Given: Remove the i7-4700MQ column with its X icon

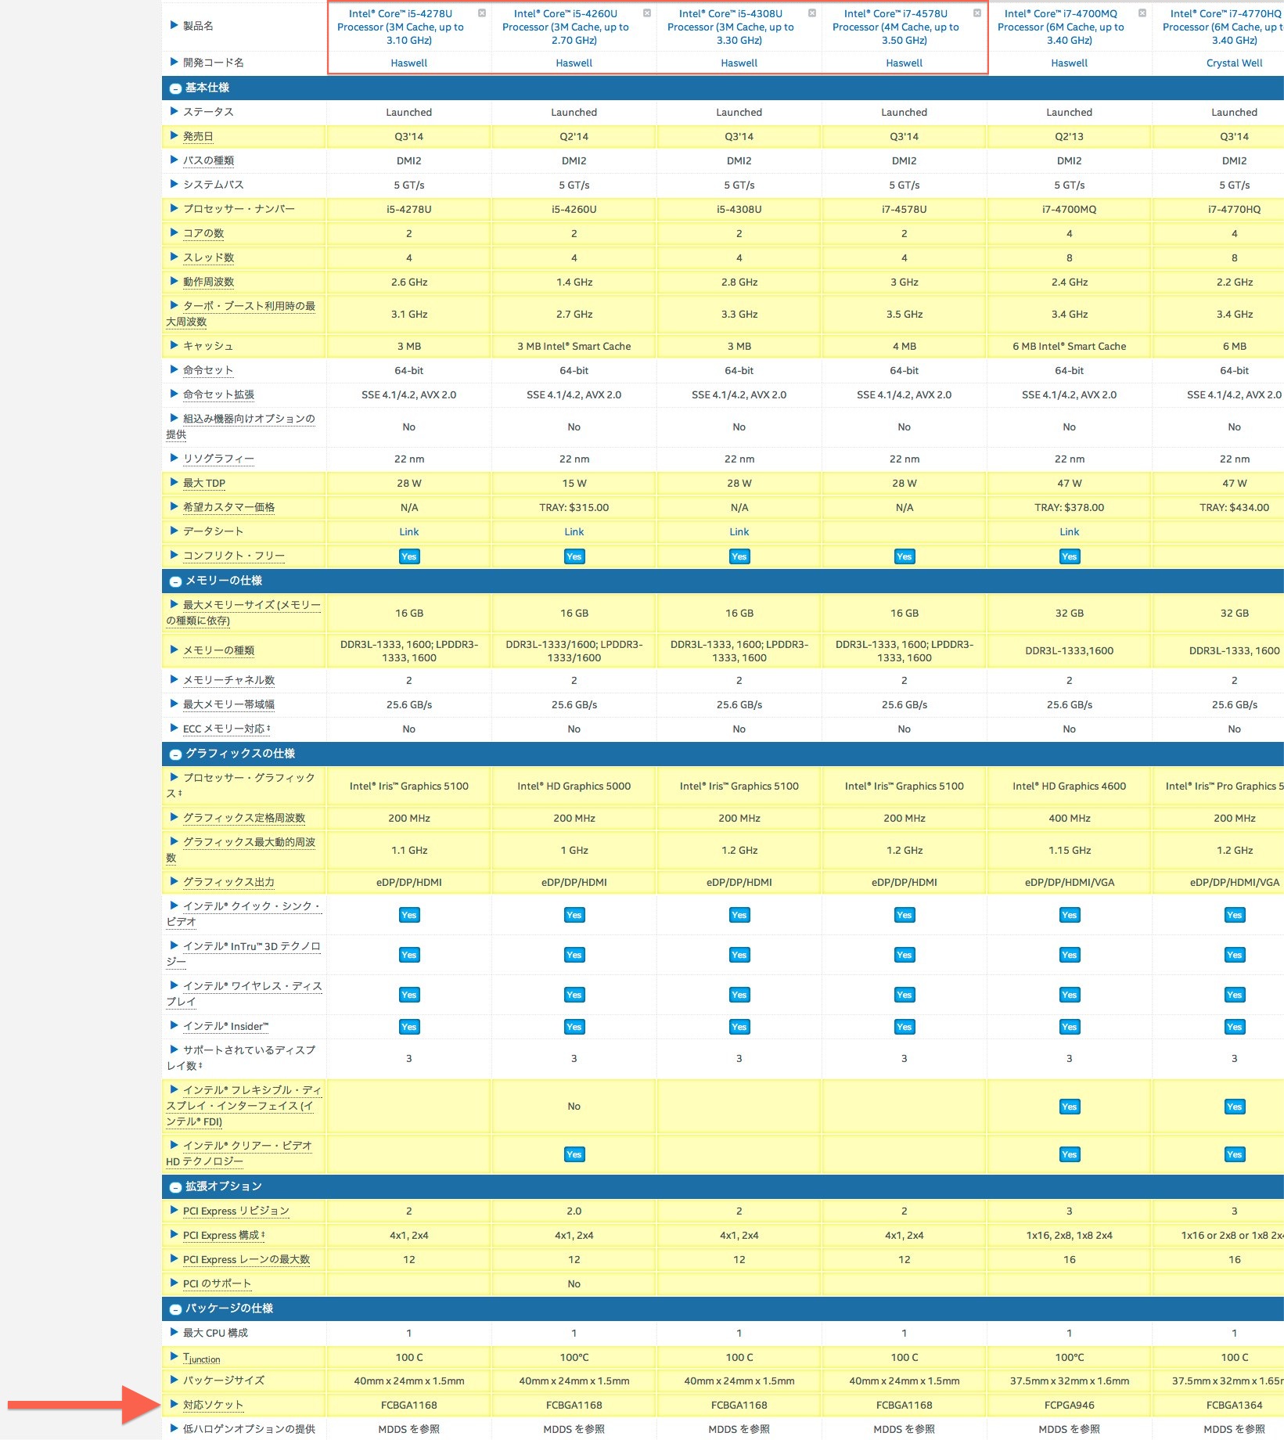Looking at the screenshot, I should tap(1142, 13).
